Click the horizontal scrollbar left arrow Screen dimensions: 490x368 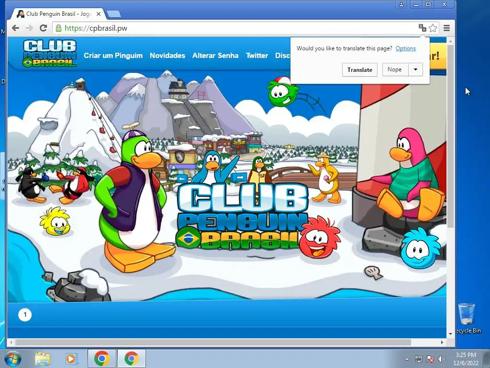[11, 342]
